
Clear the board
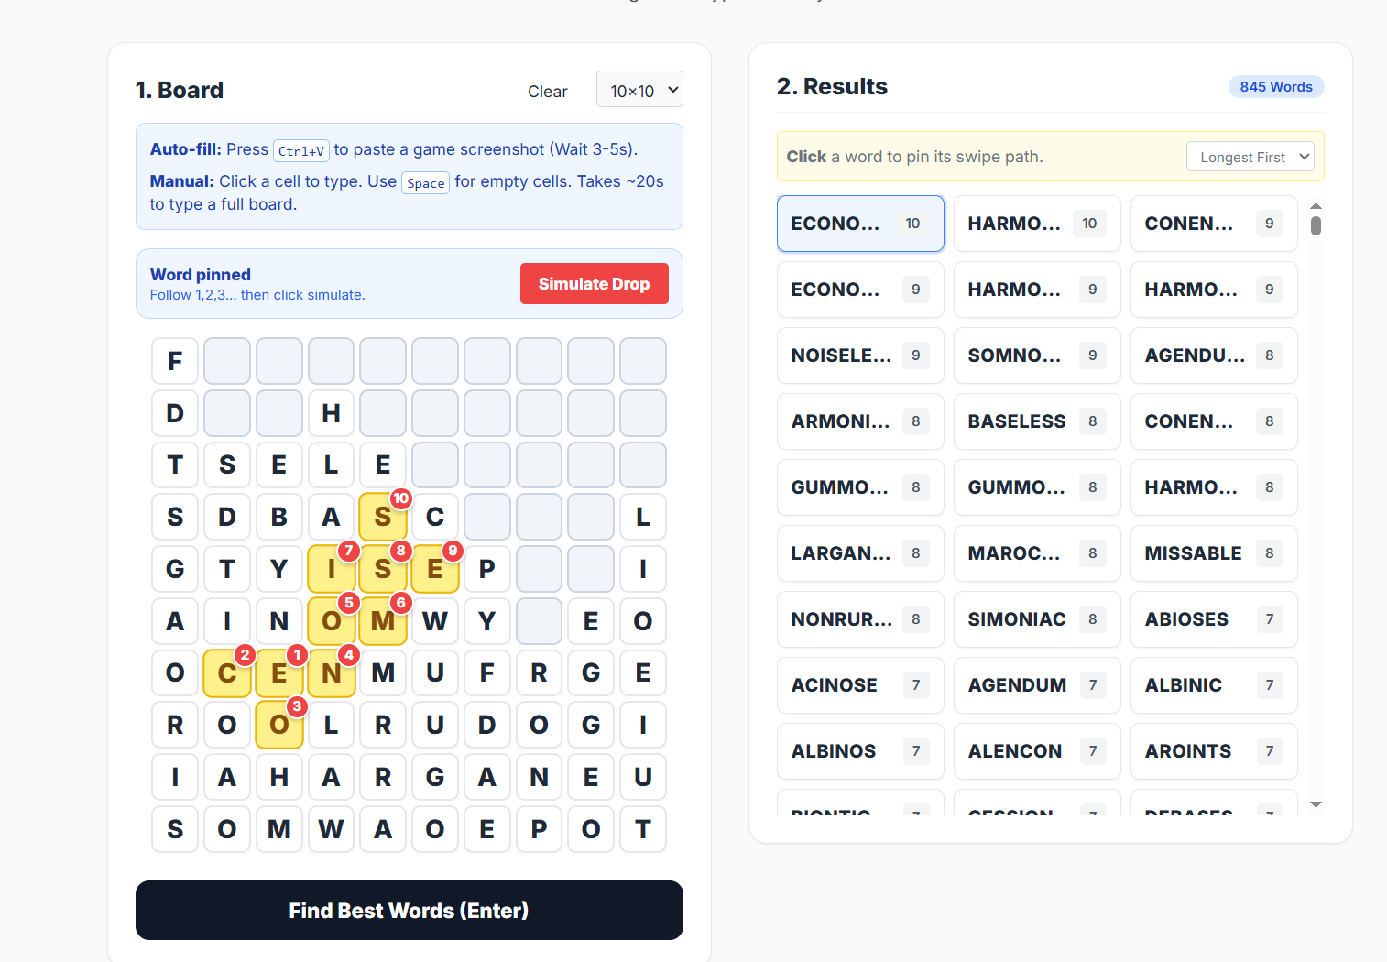(x=547, y=91)
